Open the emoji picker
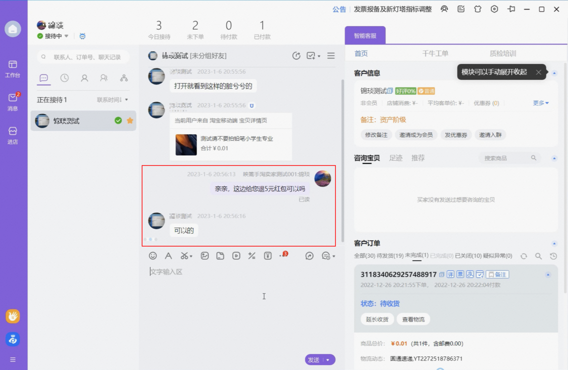This screenshot has width=568, height=370. [x=153, y=256]
